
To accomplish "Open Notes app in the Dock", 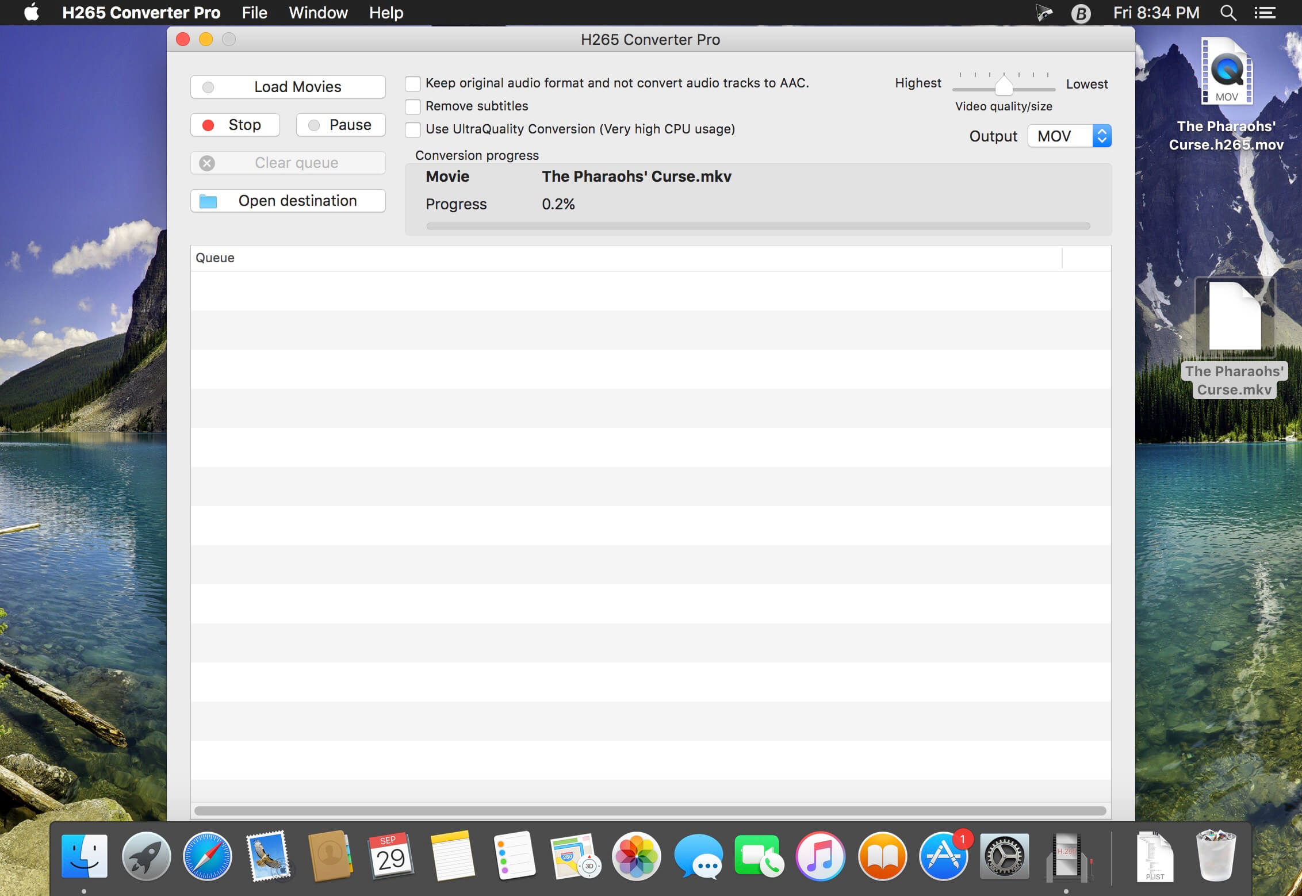I will click(x=453, y=856).
